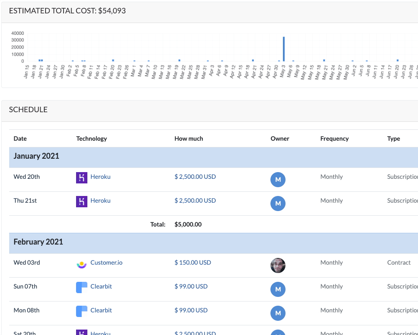
Task: Open the Clearbit link on Sun 07th
Action: [x=101, y=286]
